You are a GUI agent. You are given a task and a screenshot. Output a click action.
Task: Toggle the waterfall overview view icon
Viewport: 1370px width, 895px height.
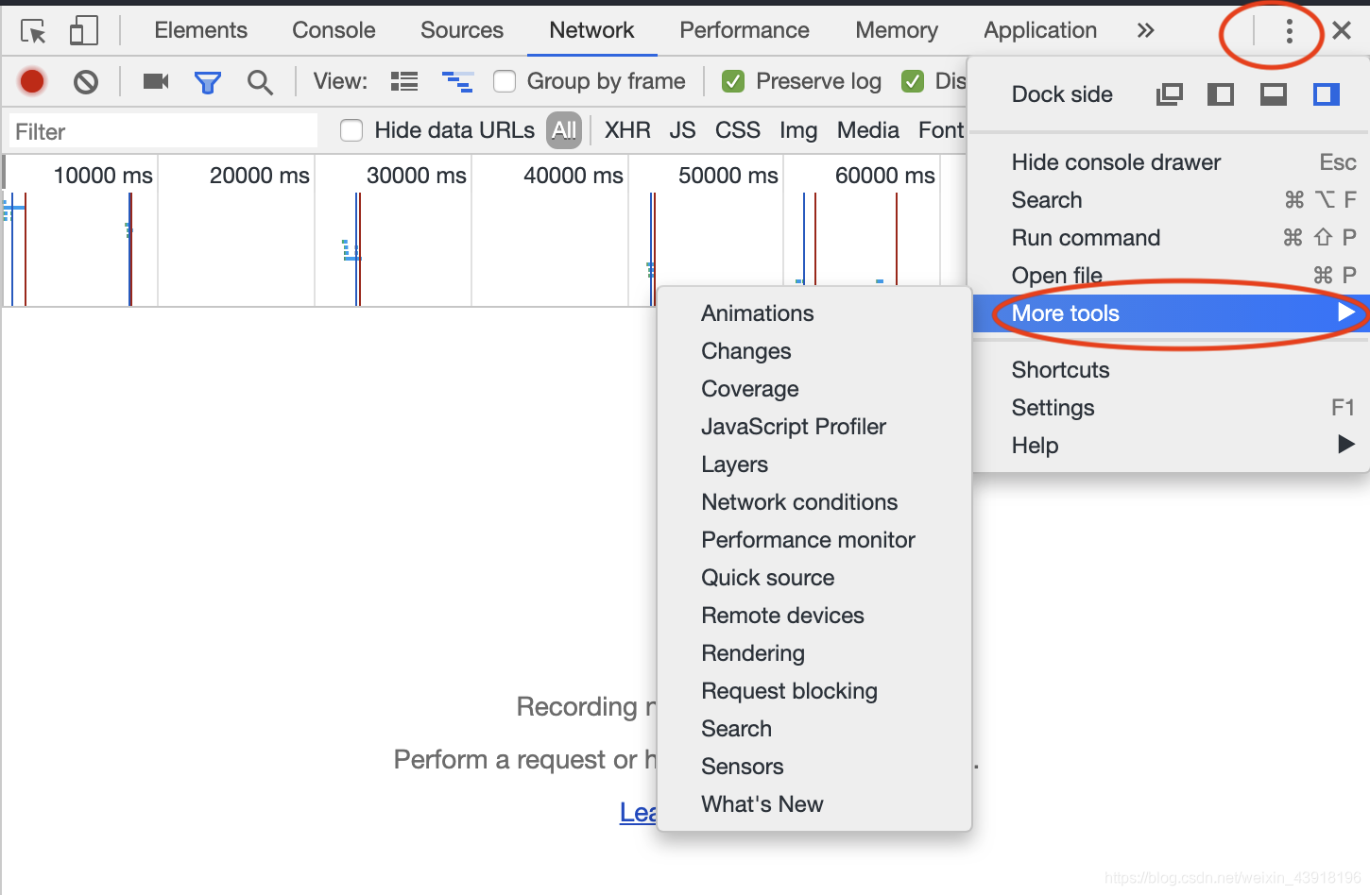pyautogui.click(x=458, y=82)
